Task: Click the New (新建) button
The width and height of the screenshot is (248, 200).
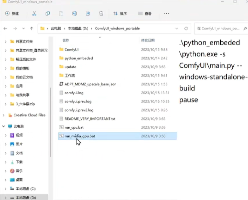Action: coord(12,14)
